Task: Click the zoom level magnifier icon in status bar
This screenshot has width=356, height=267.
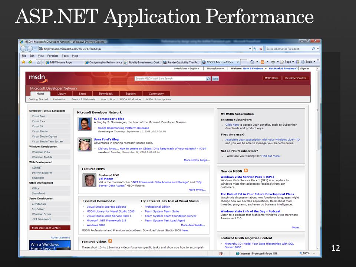Action: (x=301, y=253)
